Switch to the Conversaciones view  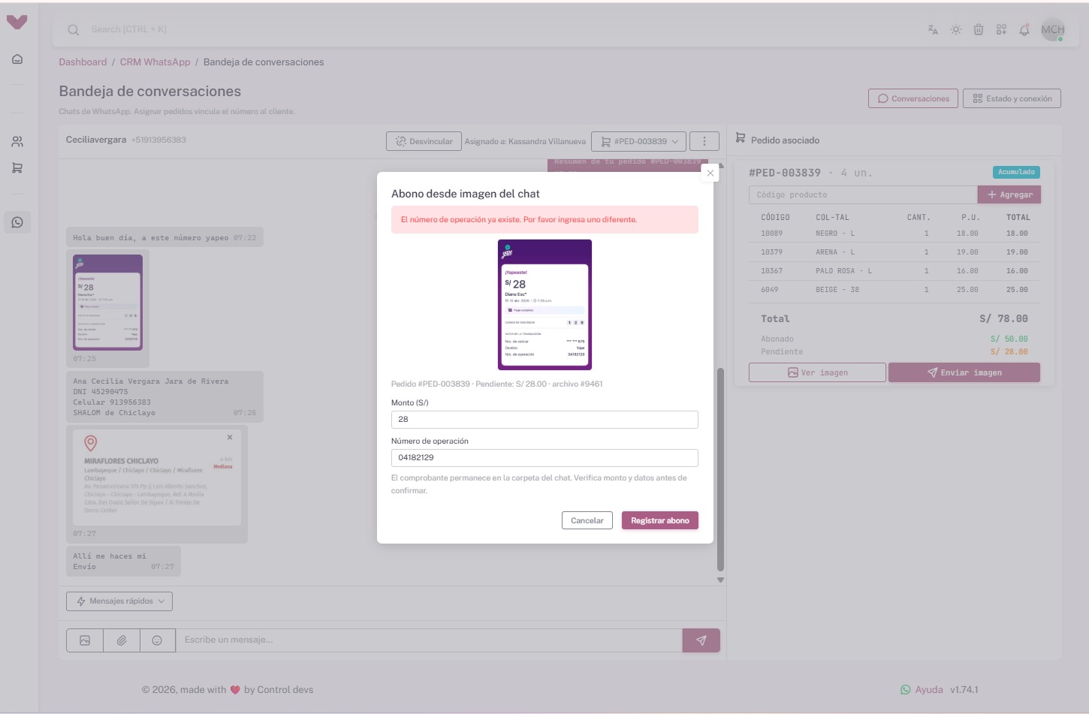[913, 98]
